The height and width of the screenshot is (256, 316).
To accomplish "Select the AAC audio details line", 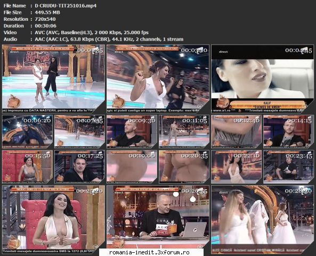I will pyautogui.click(x=109, y=39).
